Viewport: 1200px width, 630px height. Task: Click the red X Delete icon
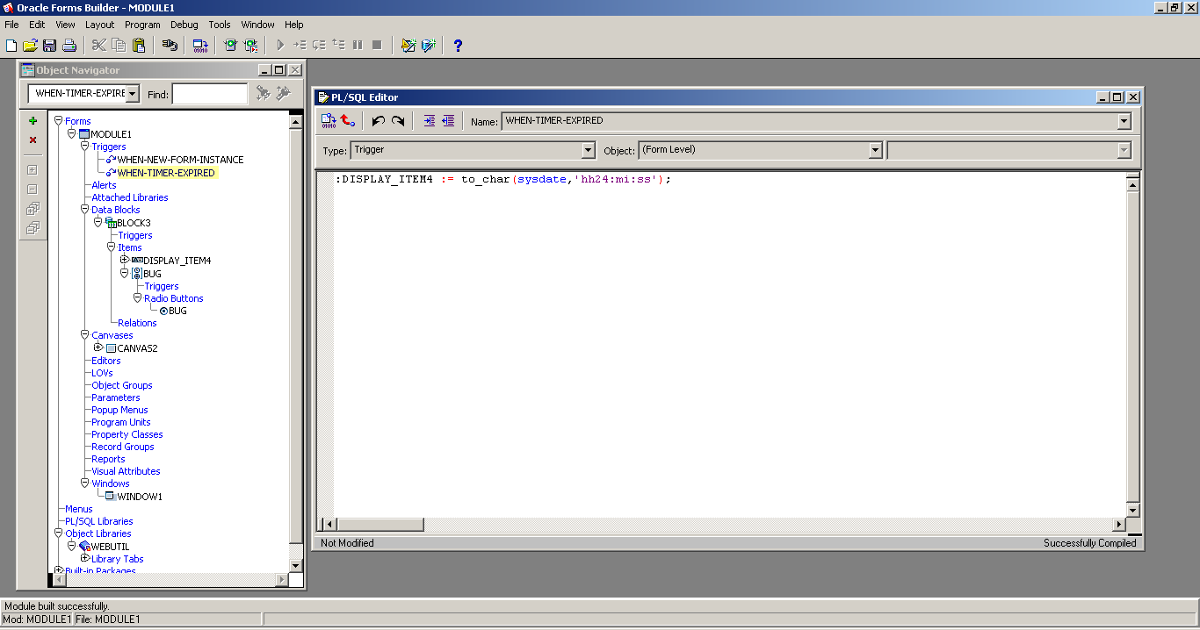33,140
